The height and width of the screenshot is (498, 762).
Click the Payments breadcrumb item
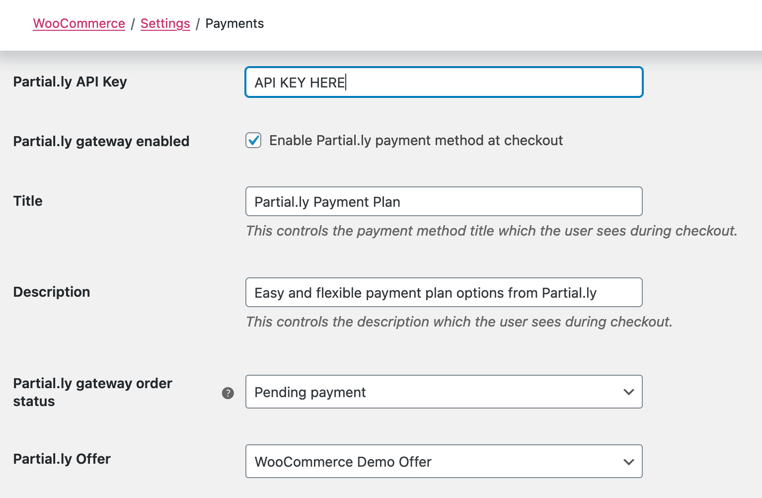[234, 23]
